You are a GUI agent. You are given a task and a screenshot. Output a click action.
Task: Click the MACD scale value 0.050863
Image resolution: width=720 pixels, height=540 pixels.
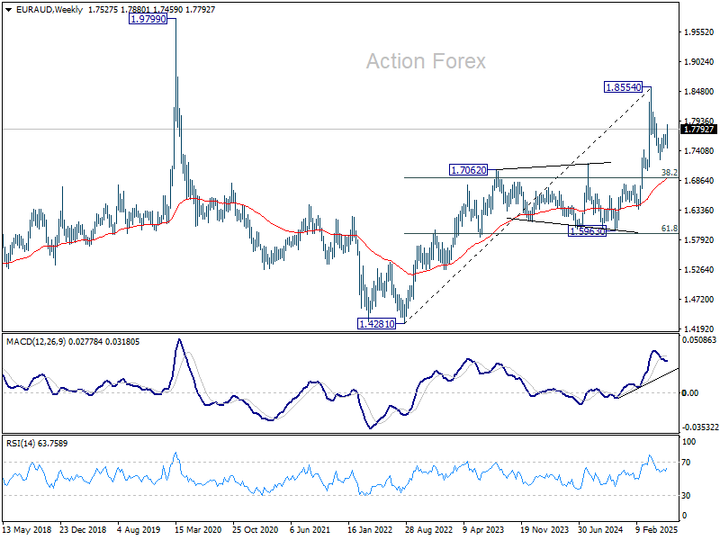point(699,340)
